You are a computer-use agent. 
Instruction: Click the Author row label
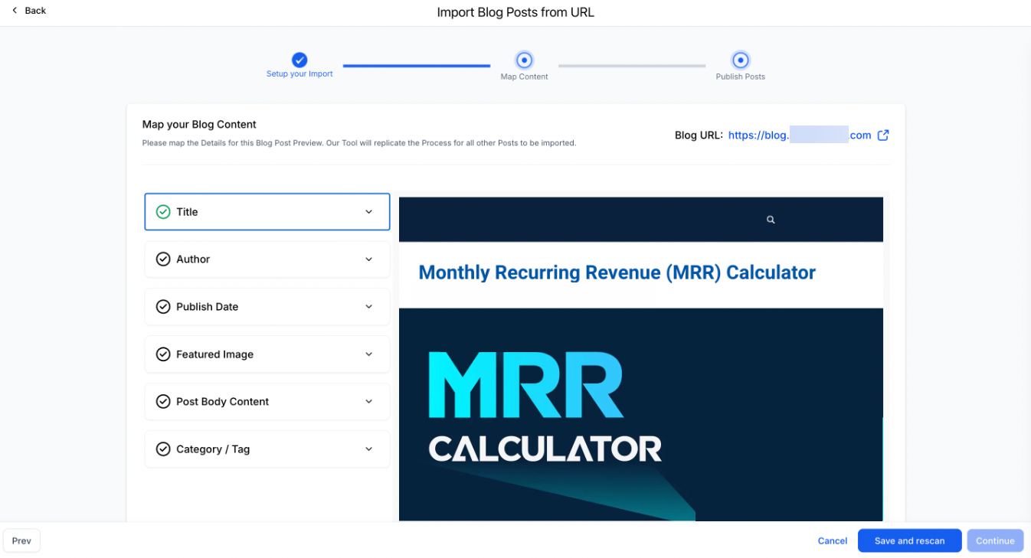193,259
